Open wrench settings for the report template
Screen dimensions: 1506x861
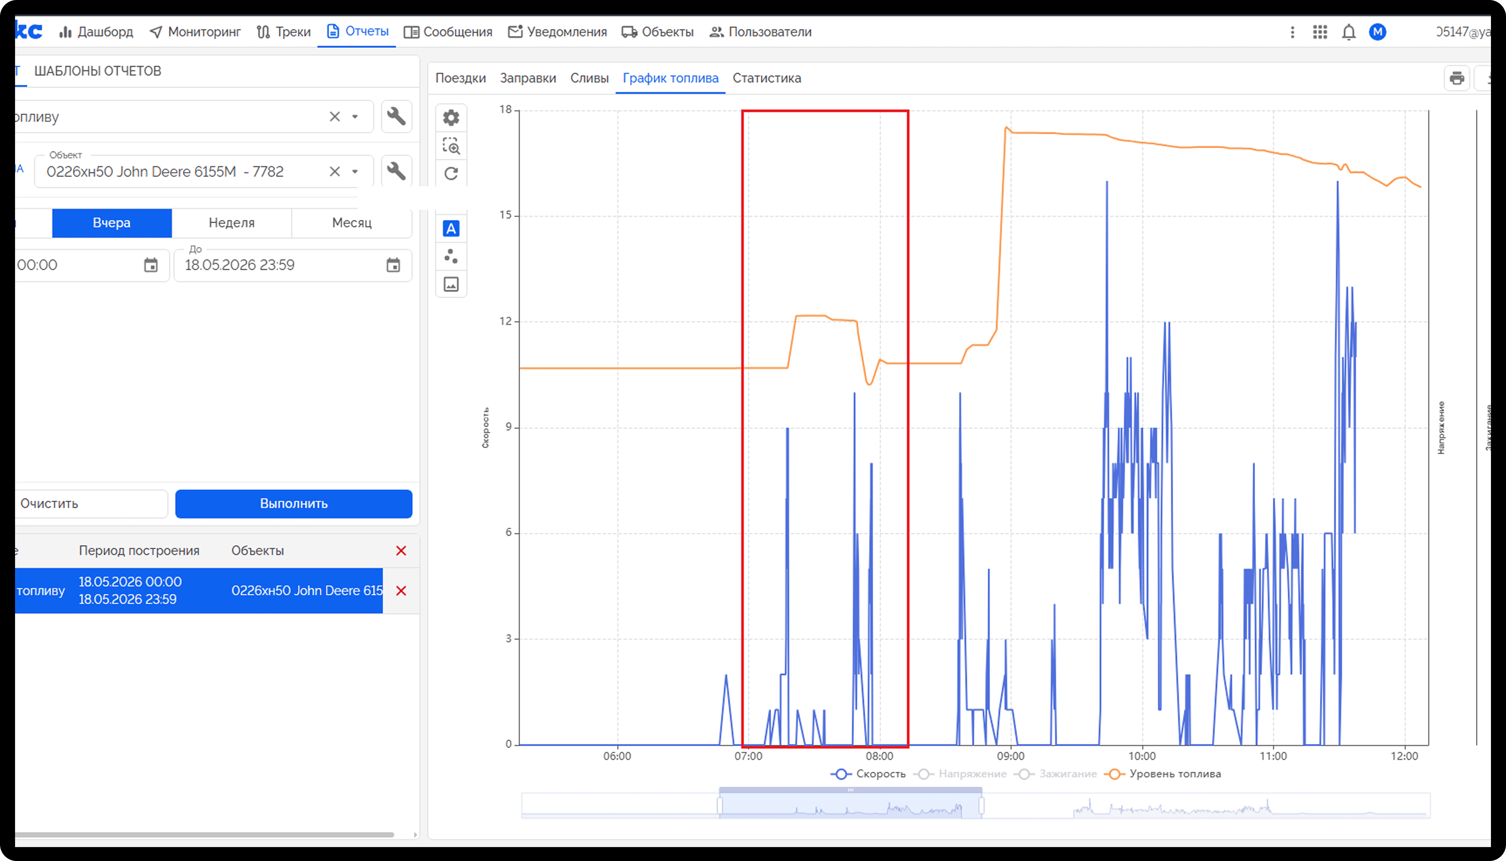396,116
